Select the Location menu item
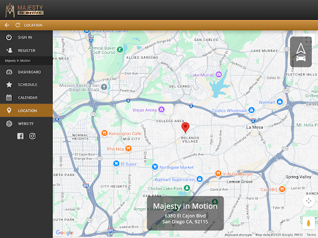This screenshot has height=238, width=318. pos(26,110)
